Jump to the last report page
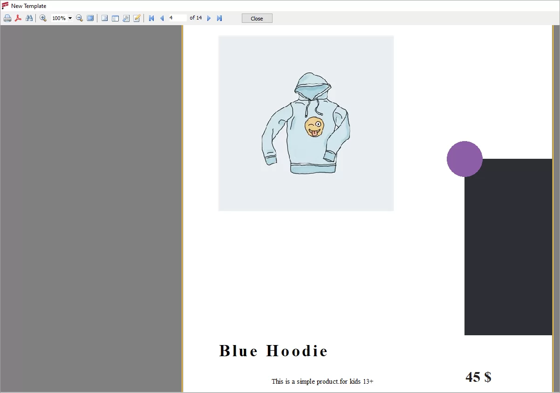 click(219, 18)
